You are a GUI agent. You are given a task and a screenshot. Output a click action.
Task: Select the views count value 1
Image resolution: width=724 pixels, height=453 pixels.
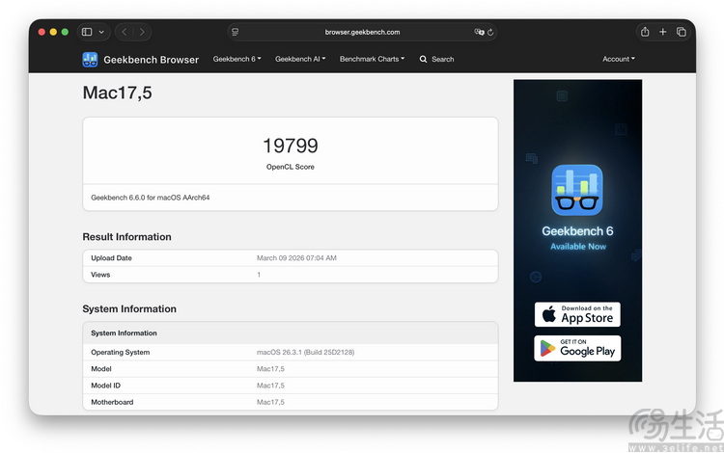[259, 275]
